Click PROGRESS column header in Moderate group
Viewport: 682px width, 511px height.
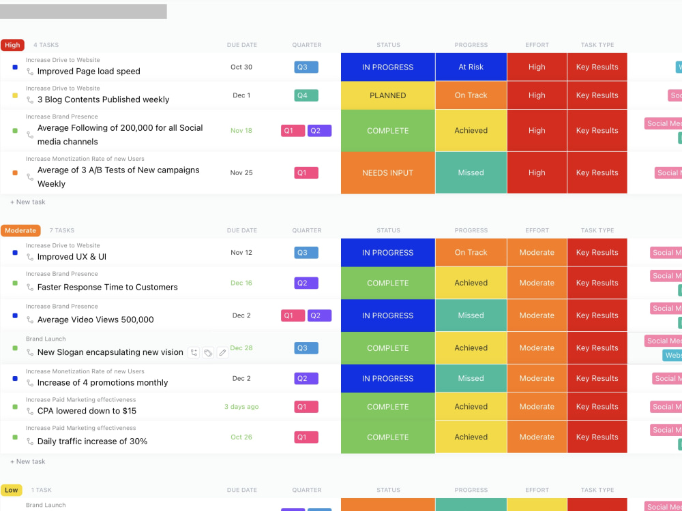coord(471,230)
